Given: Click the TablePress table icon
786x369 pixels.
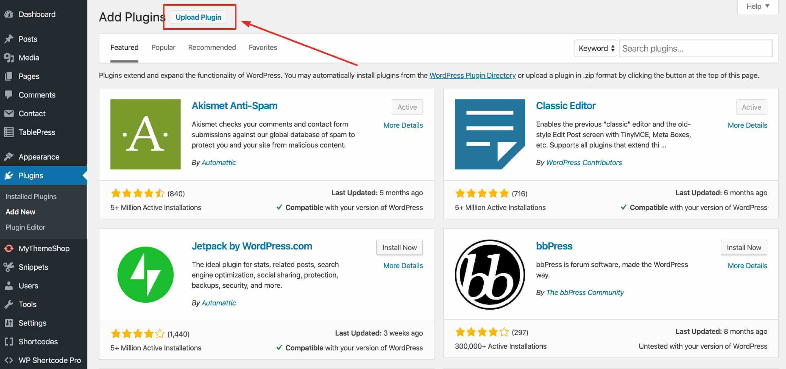Looking at the screenshot, I should [9, 132].
